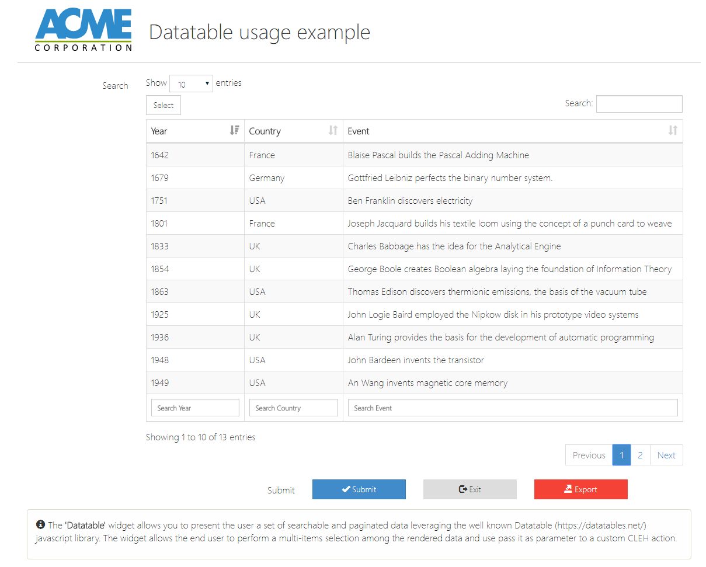706x567 pixels.
Task: Click the Search Year filter field
Action: tap(195, 408)
